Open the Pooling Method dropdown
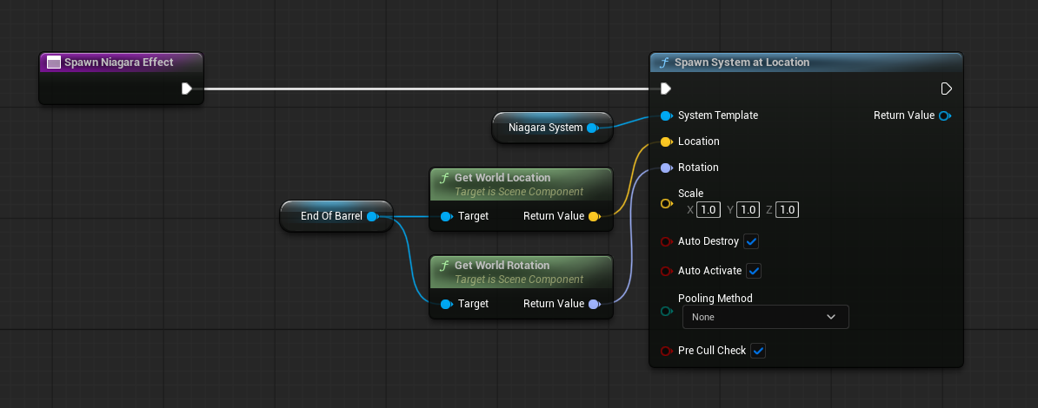This screenshot has height=408, width=1038. (765, 318)
